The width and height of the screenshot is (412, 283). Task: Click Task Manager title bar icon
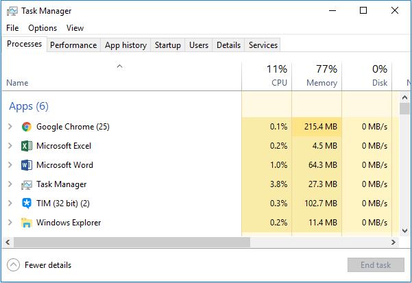tap(11, 11)
